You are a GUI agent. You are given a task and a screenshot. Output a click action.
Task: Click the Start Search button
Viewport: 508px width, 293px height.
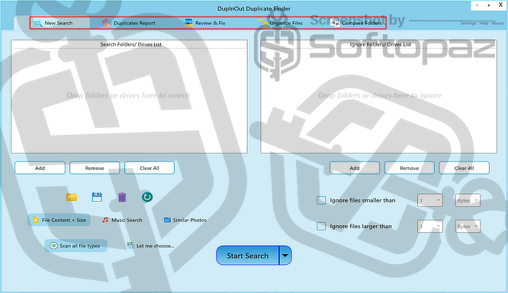coord(248,256)
